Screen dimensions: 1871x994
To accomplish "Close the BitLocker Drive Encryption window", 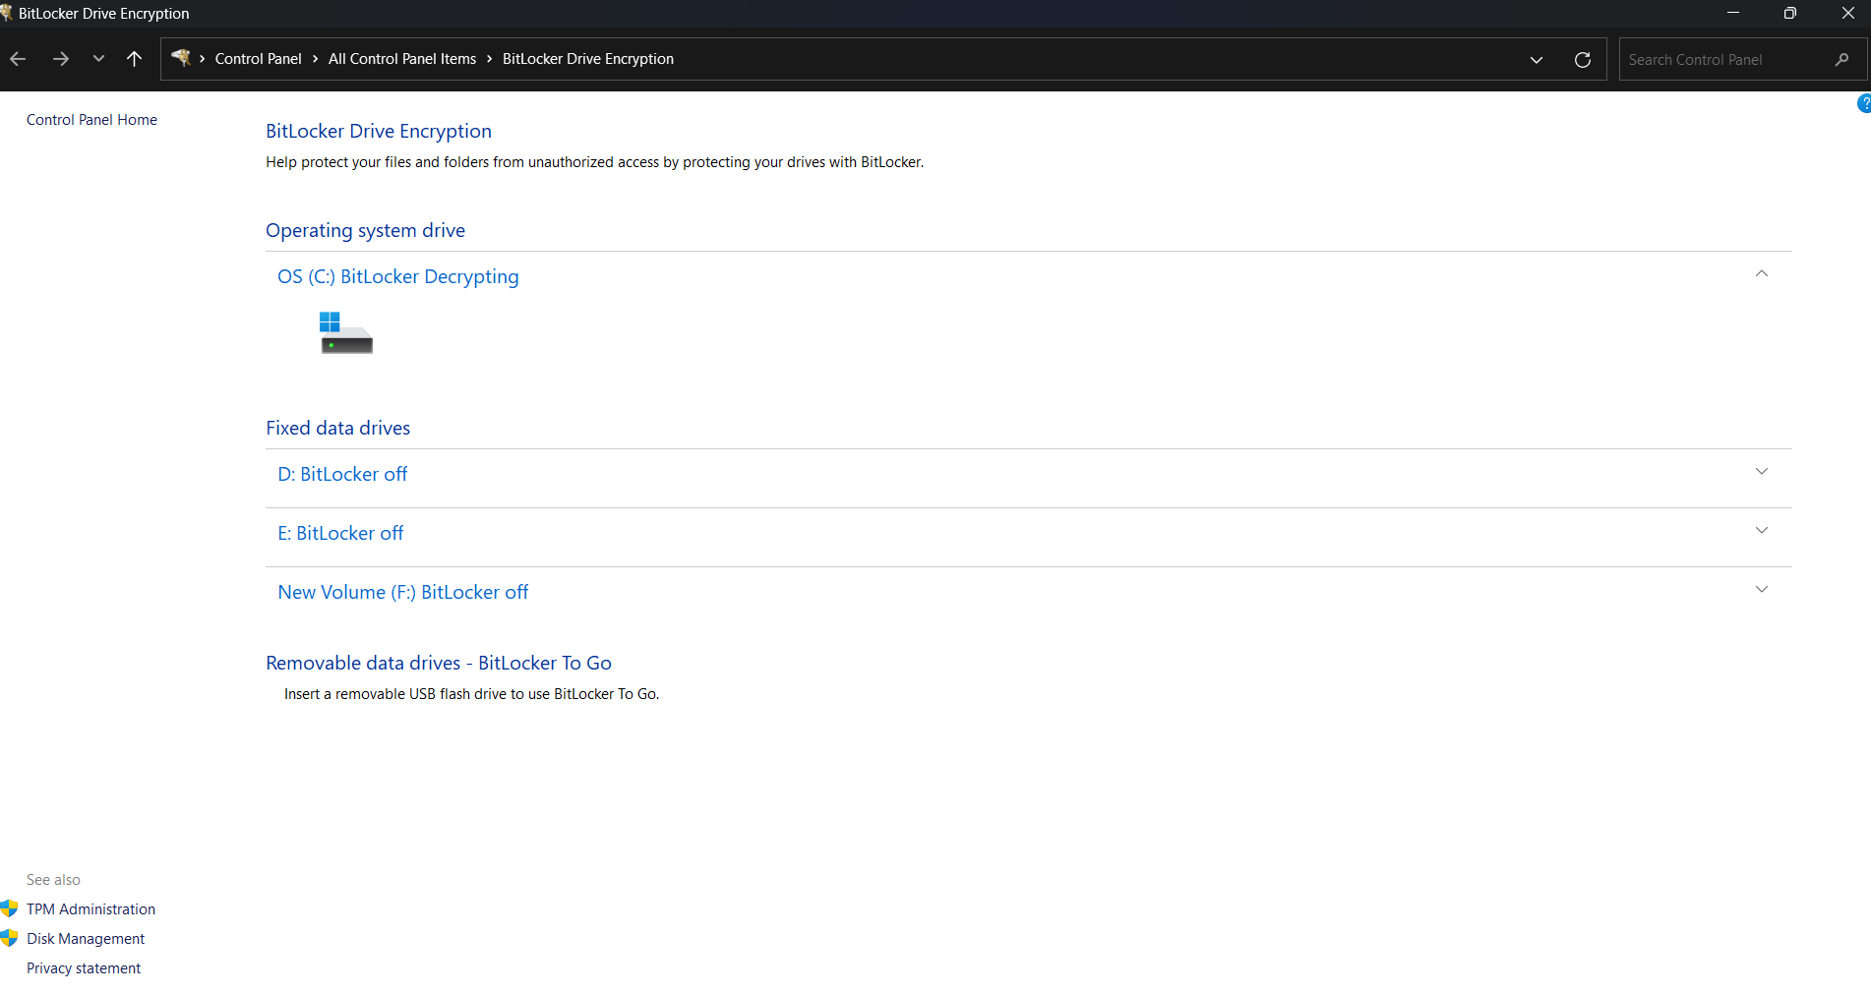I will point(1847,13).
